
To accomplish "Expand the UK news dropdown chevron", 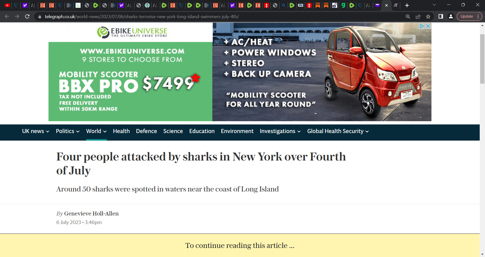I will pyautogui.click(x=47, y=132).
